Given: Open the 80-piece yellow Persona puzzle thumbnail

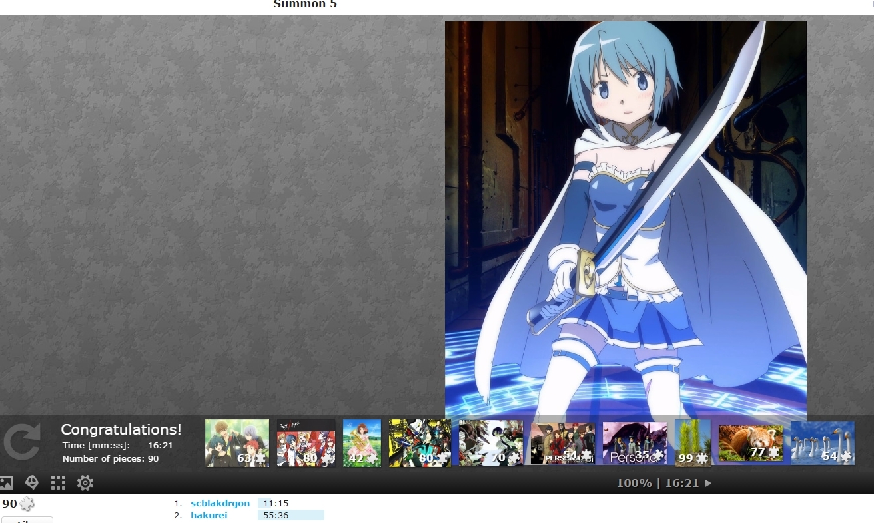Looking at the screenshot, I should [x=420, y=443].
